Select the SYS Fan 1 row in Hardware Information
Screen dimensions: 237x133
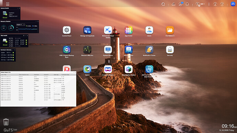[8, 60]
